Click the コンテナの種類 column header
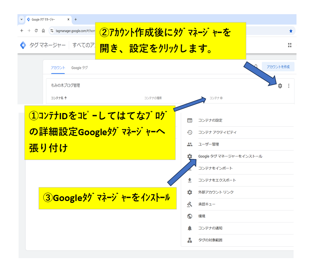The image size is (330, 273). click(153, 98)
